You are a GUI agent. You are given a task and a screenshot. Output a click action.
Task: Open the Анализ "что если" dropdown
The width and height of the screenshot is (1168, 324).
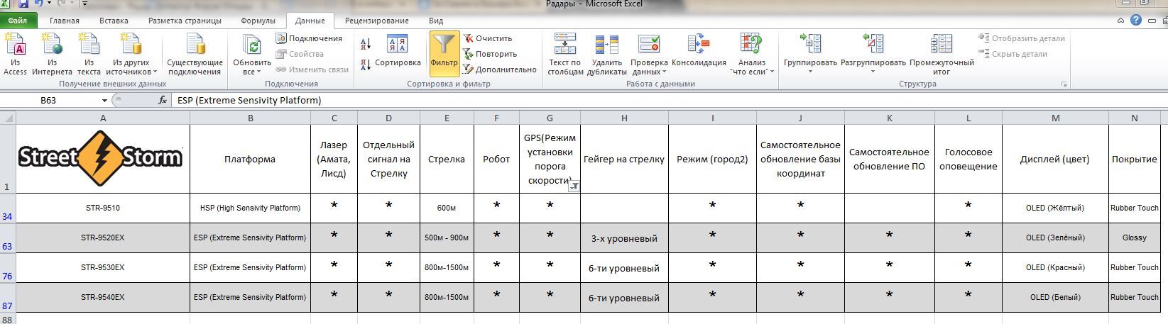[x=751, y=55]
